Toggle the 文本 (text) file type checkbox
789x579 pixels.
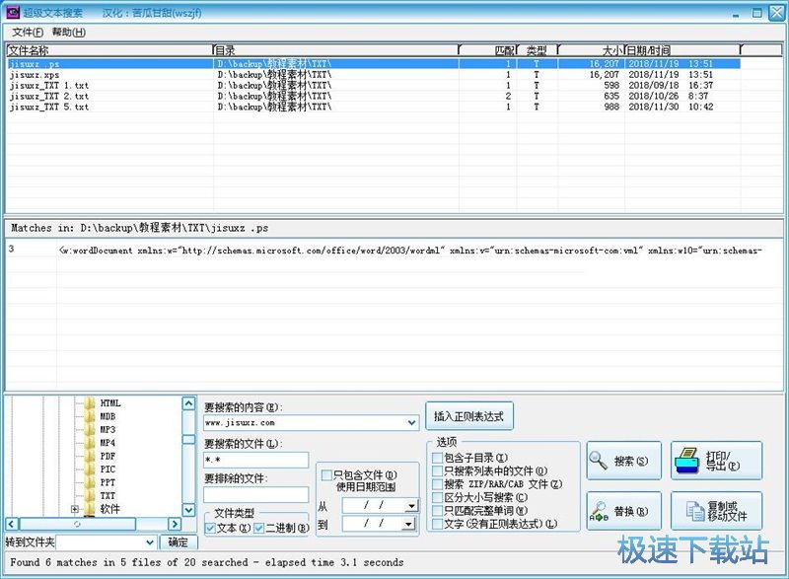tap(211, 529)
